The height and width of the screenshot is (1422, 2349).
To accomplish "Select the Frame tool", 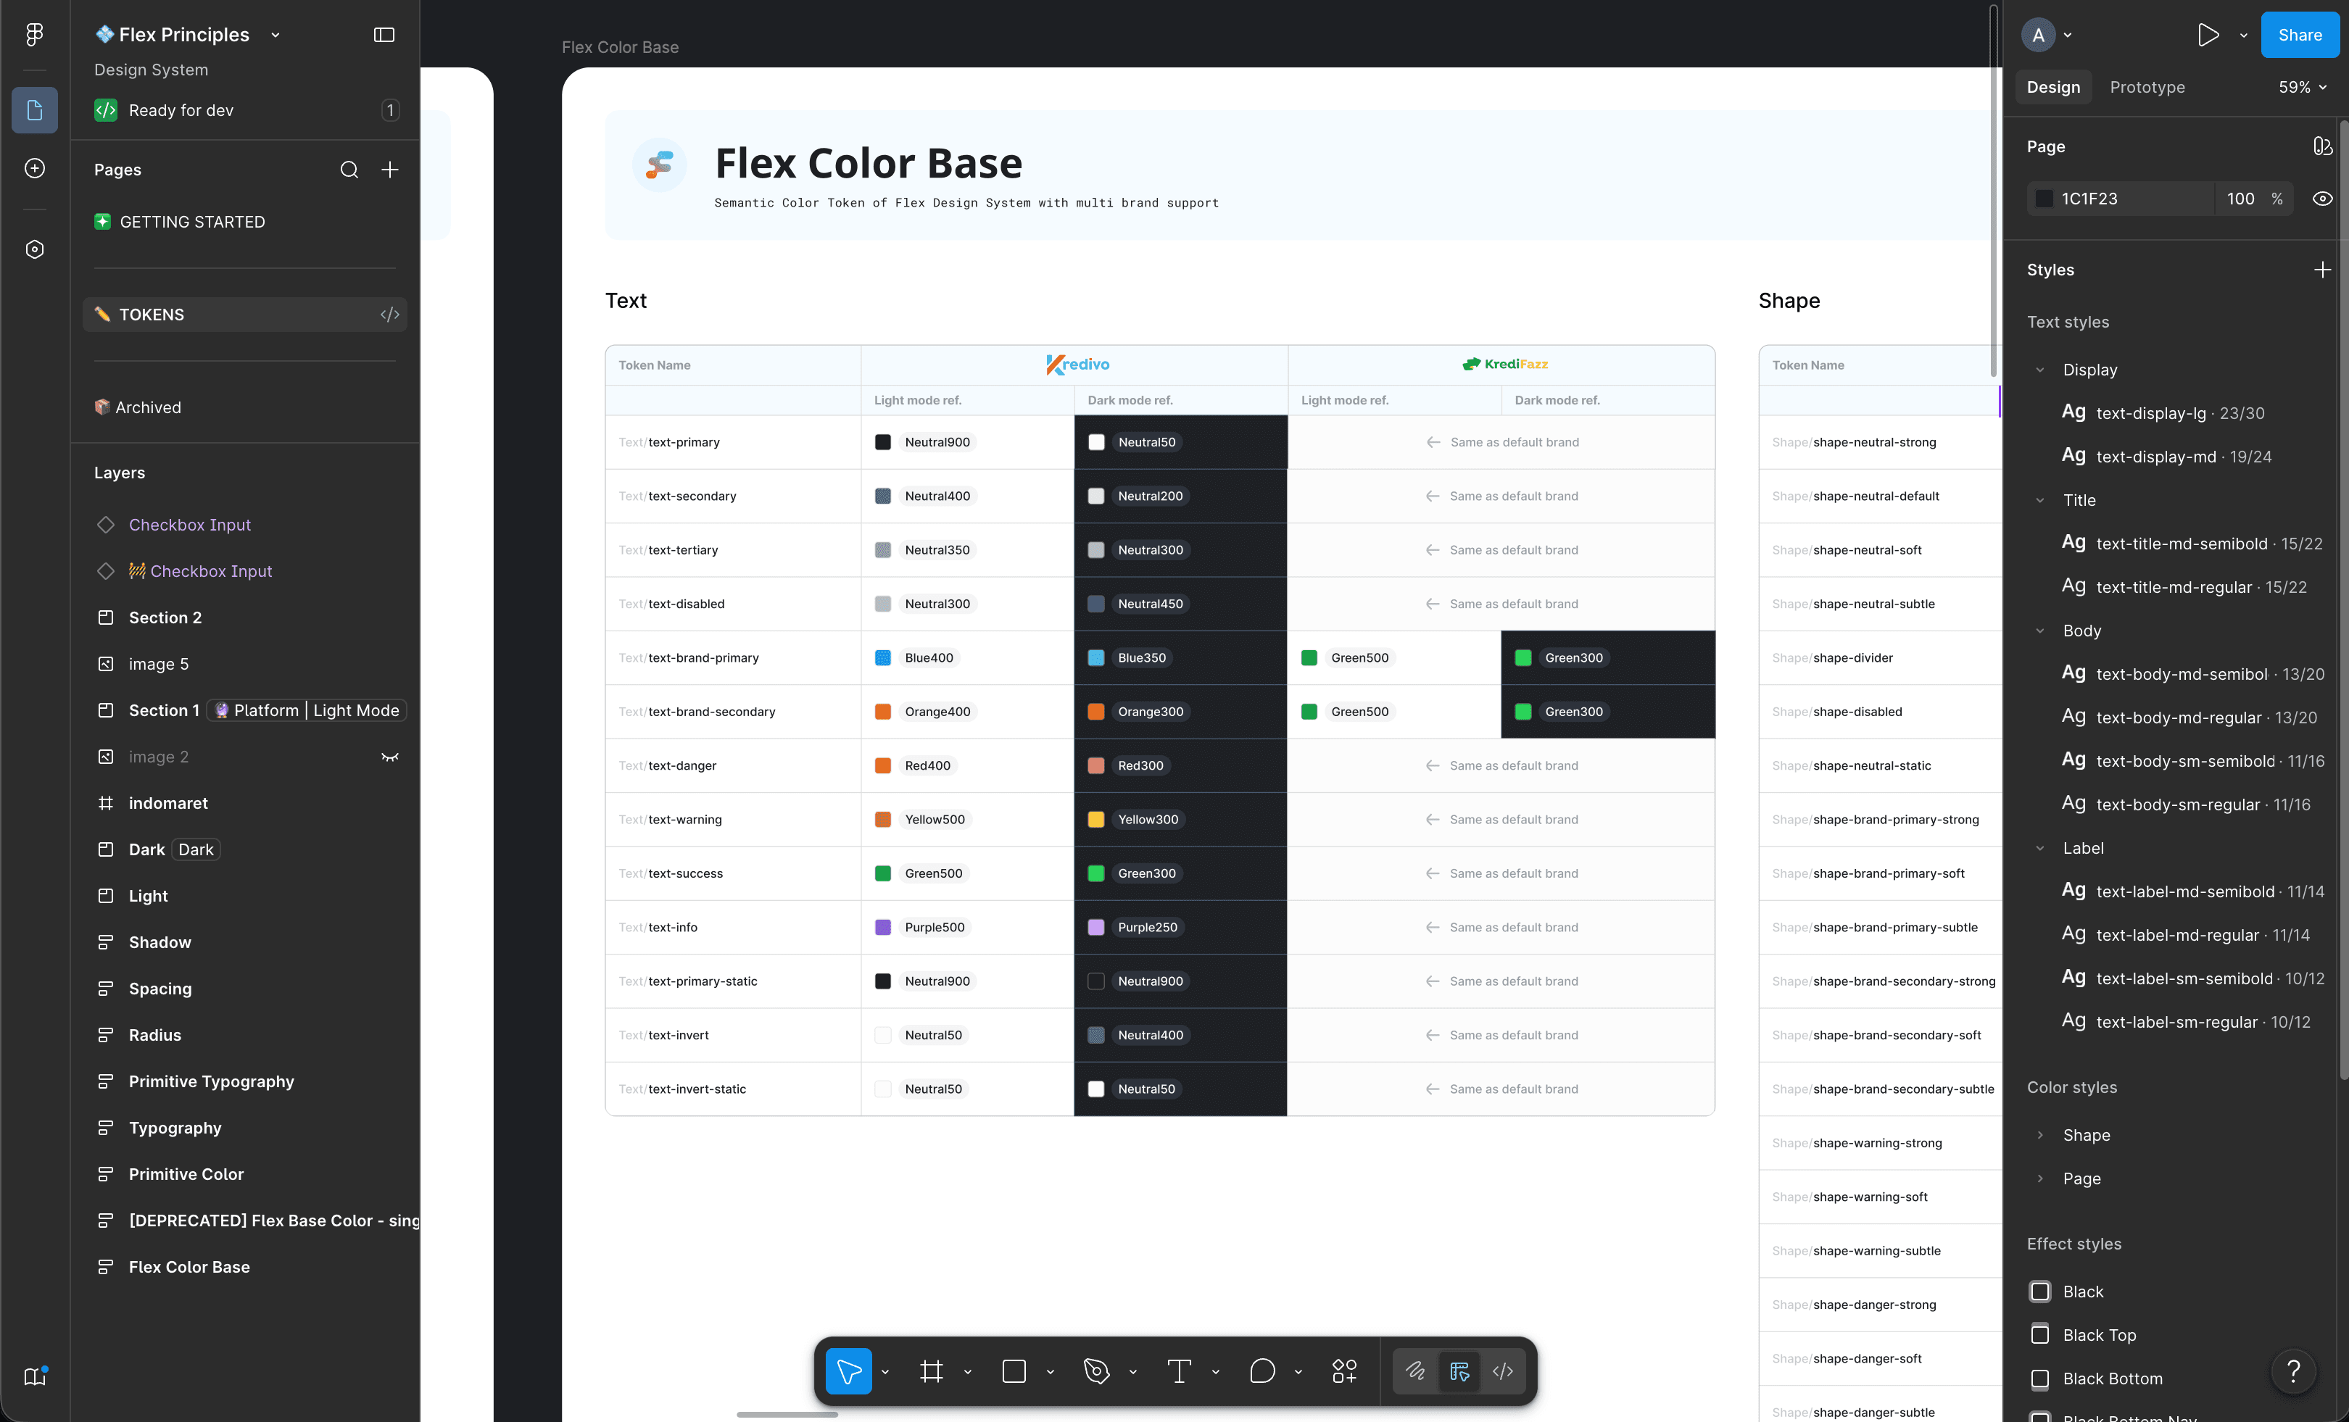I will click(x=932, y=1371).
